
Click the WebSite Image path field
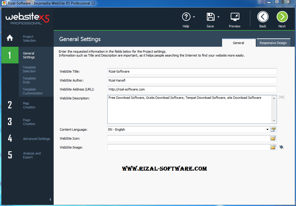click(x=189, y=147)
